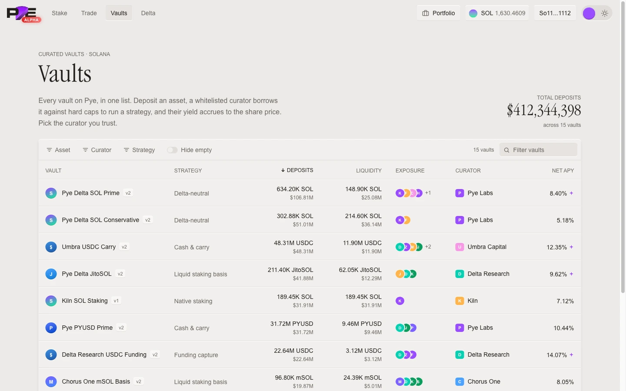Click the 12.35% net APY value
The image size is (626, 391).
pyautogui.click(x=556, y=247)
